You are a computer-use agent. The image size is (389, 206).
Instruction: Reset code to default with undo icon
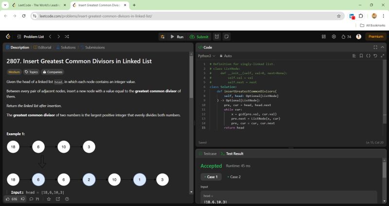click(x=375, y=56)
